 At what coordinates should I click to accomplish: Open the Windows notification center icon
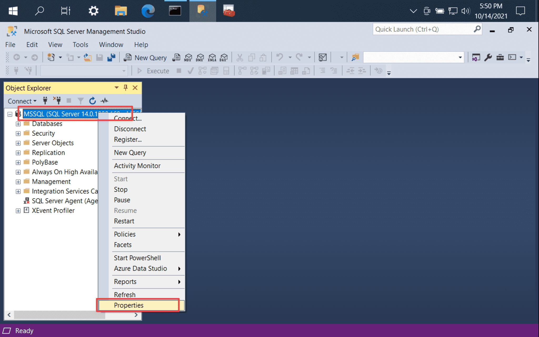tap(520, 11)
